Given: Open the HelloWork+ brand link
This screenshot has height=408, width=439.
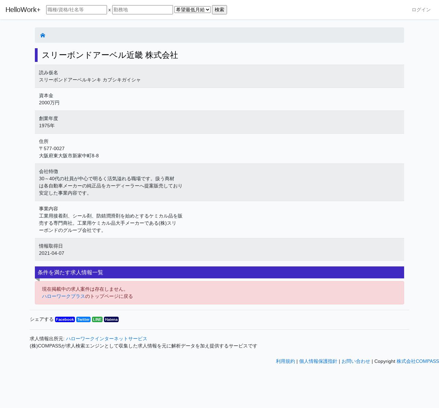Looking at the screenshot, I should tap(23, 10).
